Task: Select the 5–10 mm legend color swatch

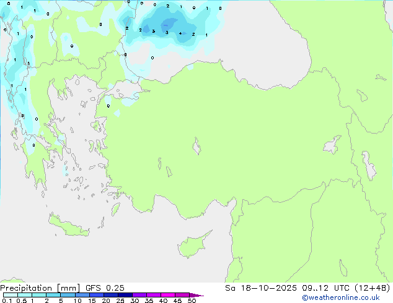Action: (68, 295)
